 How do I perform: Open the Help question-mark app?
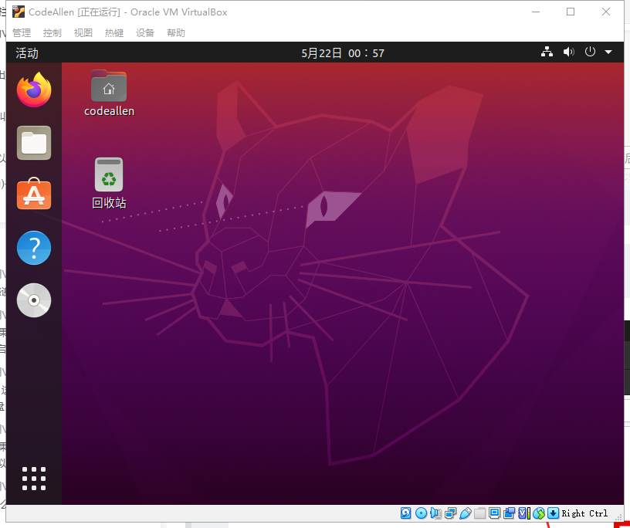(34, 248)
